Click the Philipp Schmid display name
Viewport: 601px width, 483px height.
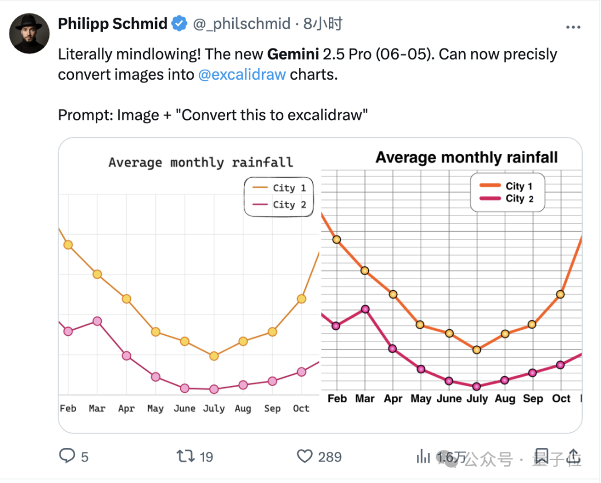[112, 24]
